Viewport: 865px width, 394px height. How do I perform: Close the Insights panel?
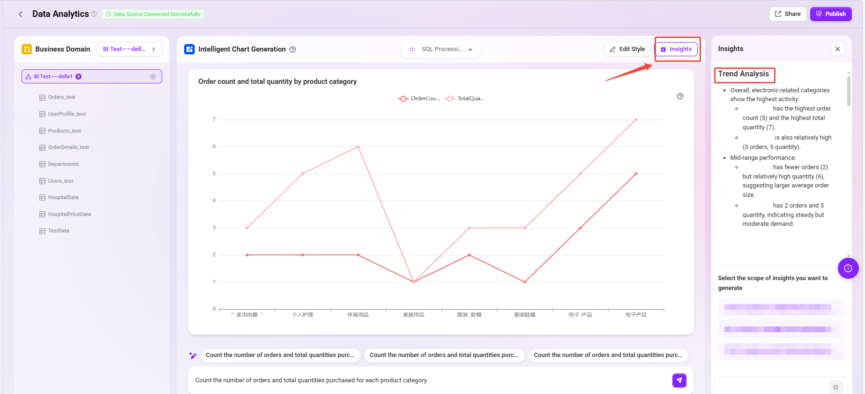coord(837,49)
